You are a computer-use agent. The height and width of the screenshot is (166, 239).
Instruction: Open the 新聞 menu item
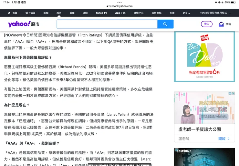pos(46,13)
